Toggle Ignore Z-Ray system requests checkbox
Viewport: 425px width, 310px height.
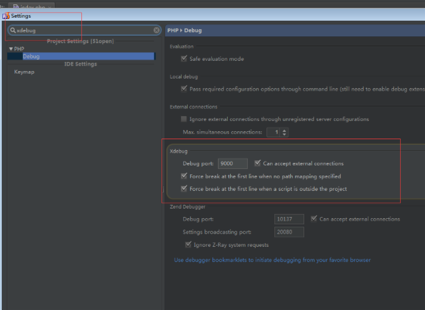click(188, 244)
